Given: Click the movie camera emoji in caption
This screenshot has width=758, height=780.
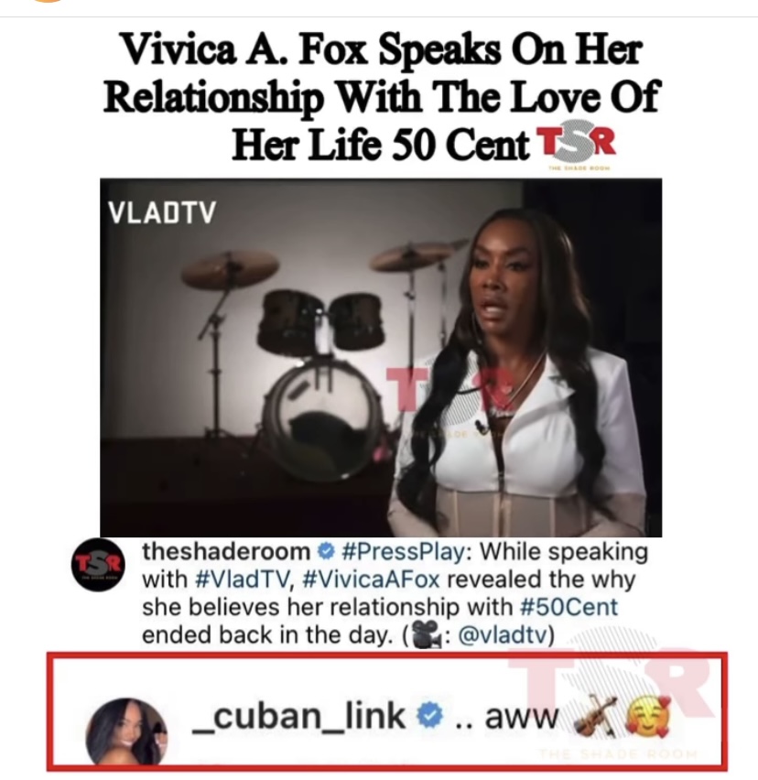Looking at the screenshot, I should point(426,635).
